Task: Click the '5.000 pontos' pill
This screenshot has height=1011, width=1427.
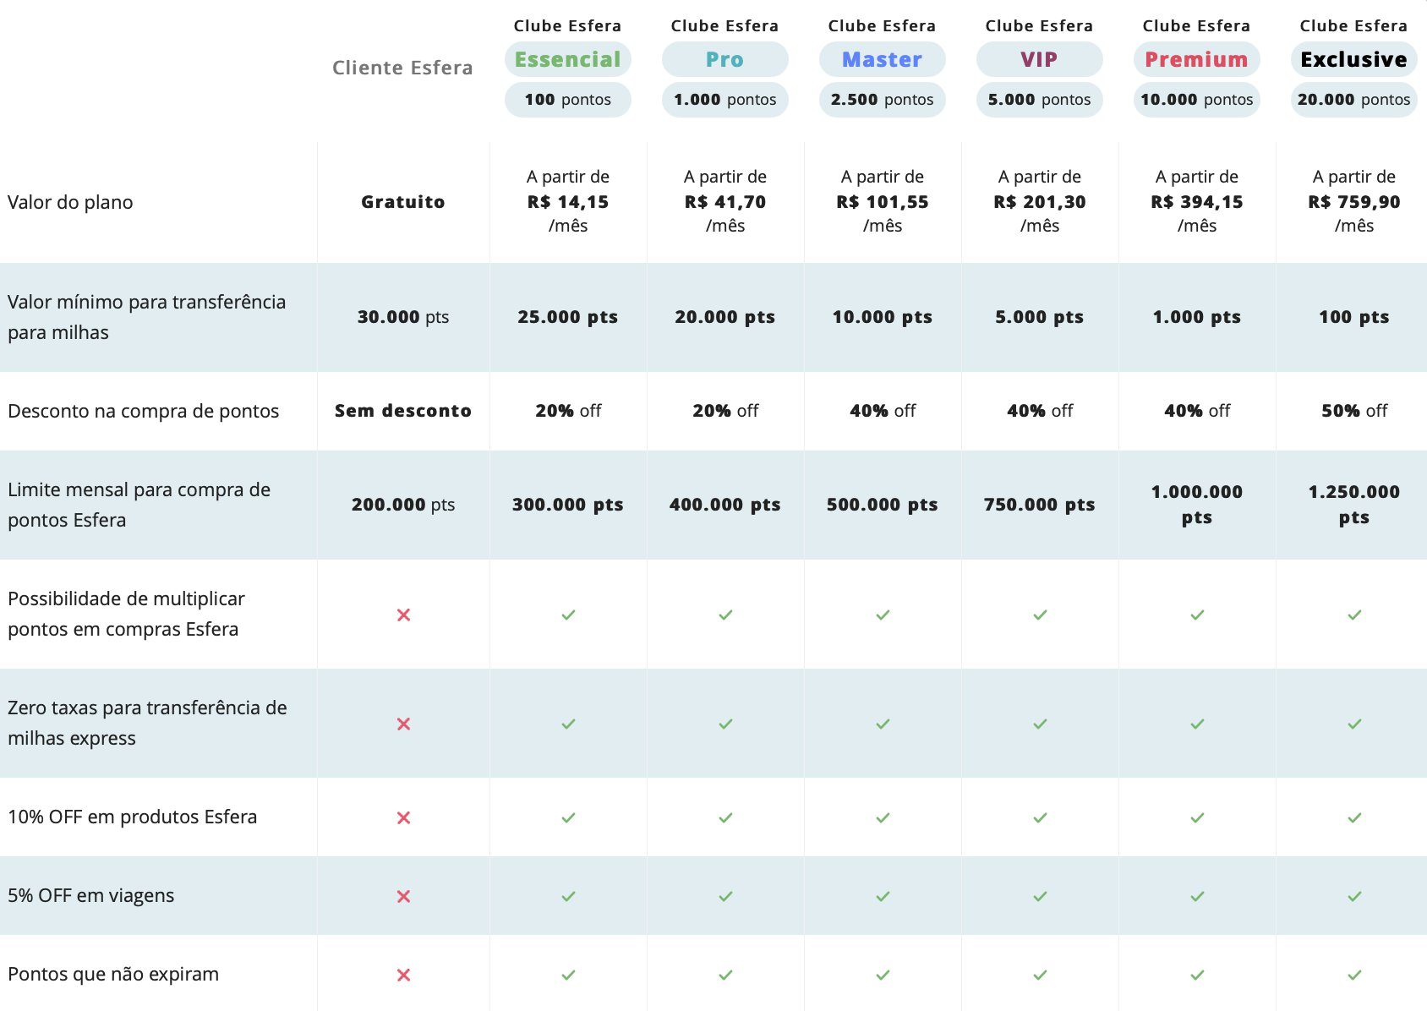Action: [1040, 100]
